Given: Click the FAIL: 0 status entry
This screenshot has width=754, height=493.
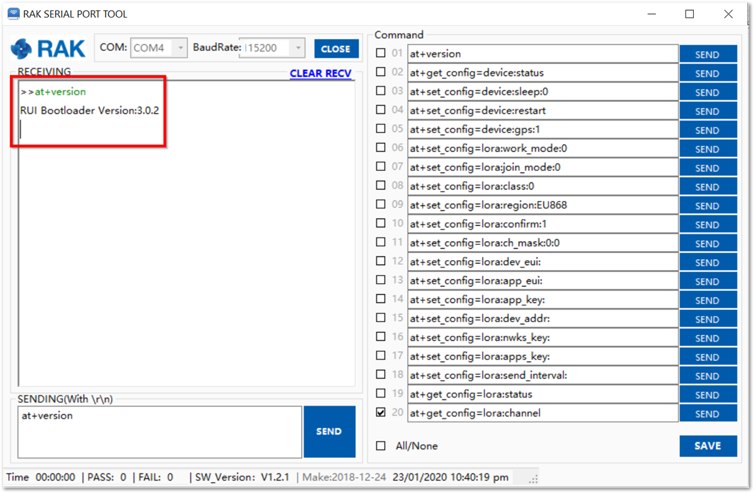Looking at the screenshot, I should [x=155, y=477].
